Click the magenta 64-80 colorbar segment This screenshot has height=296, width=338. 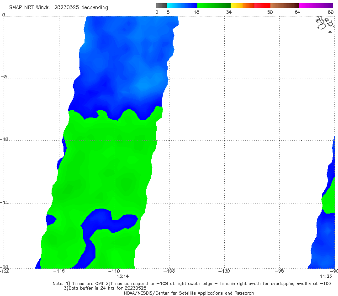point(316,5)
